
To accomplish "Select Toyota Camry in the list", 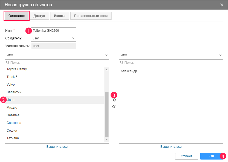I will 55,69.
